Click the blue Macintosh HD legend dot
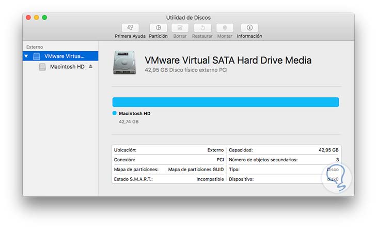The width and height of the screenshot is (377, 229). 115,113
